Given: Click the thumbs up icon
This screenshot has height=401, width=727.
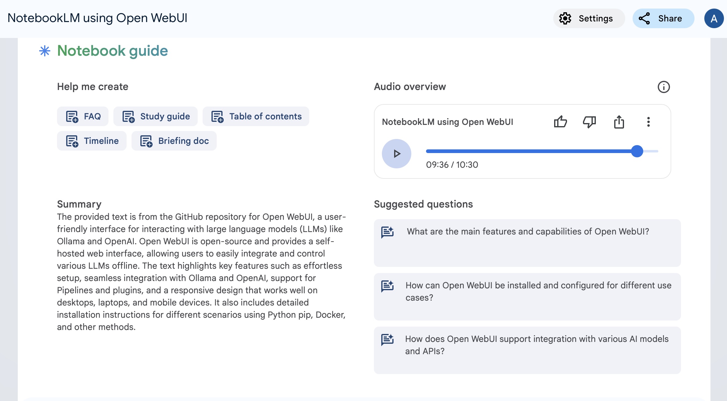Looking at the screenshot, I should click(x=560, y=122).
